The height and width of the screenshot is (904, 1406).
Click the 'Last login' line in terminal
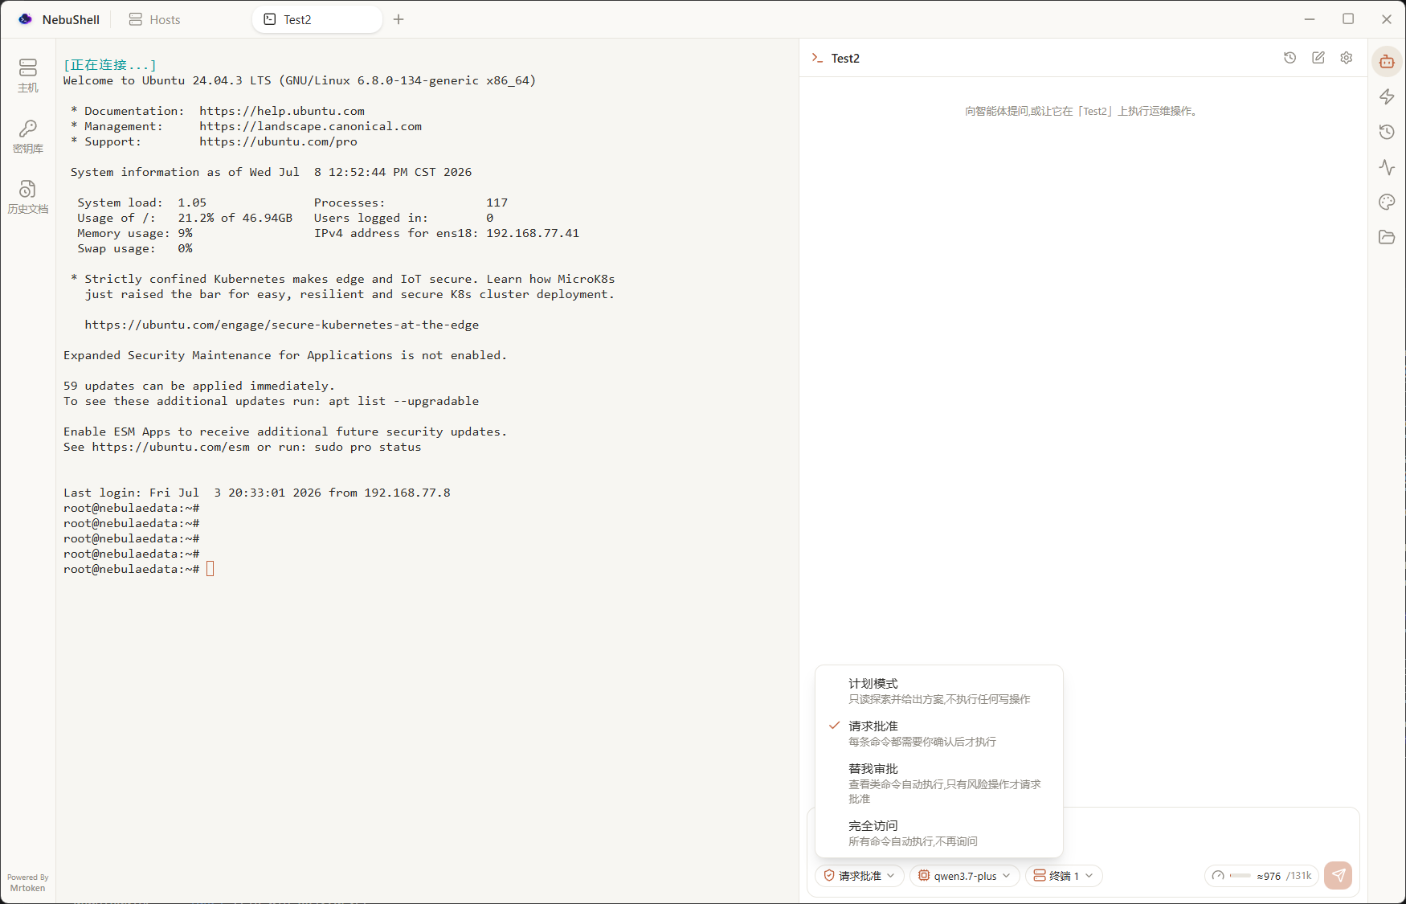(257, 493)
